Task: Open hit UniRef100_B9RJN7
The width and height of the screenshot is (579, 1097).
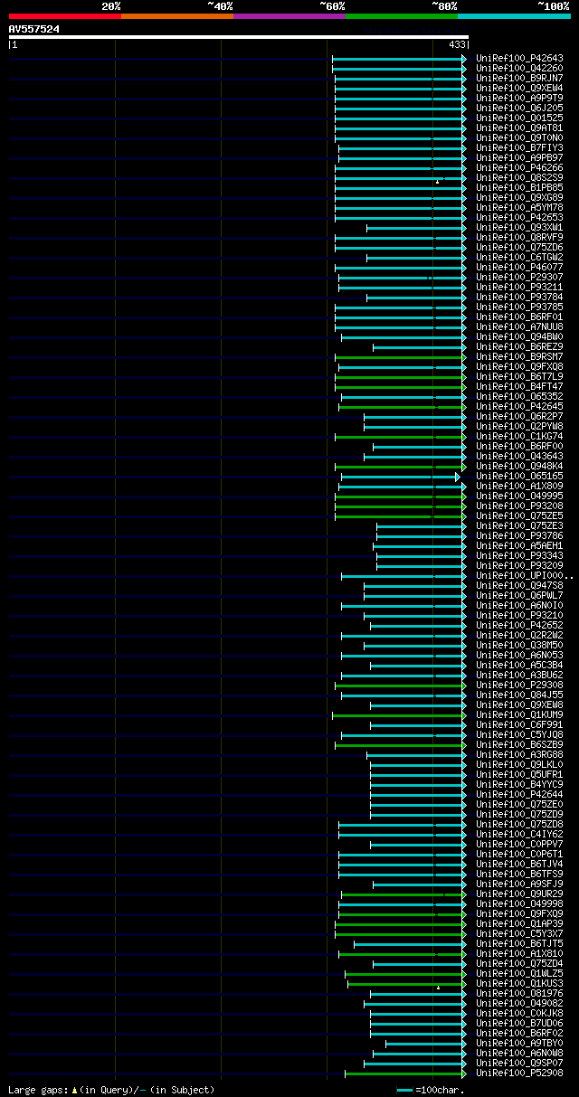Action: [519, 78]
